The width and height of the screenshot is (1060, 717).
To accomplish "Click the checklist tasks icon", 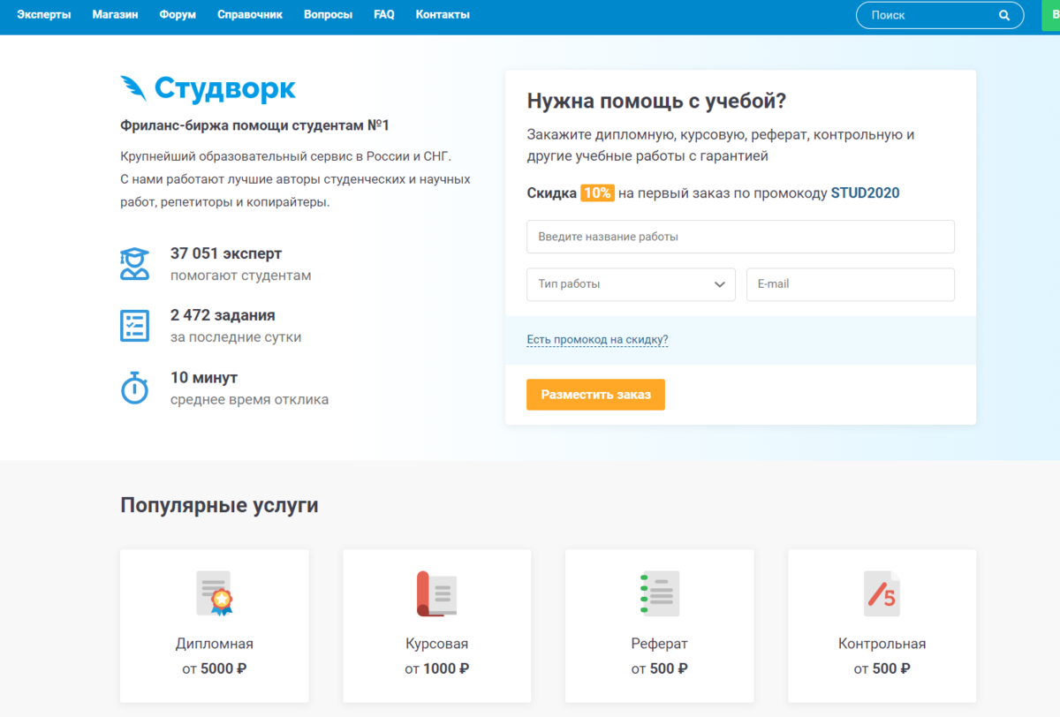I will click(x=134, y=325).
